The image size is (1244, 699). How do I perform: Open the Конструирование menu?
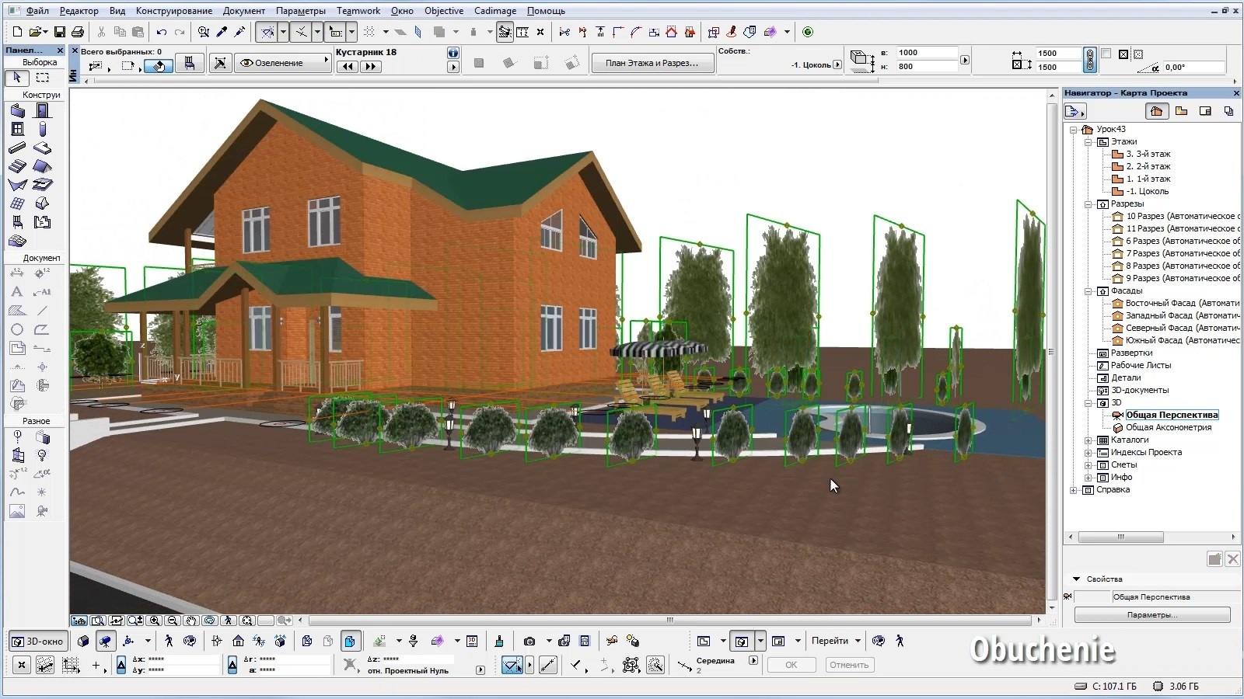pyautogui.click(x=174, y=11)
